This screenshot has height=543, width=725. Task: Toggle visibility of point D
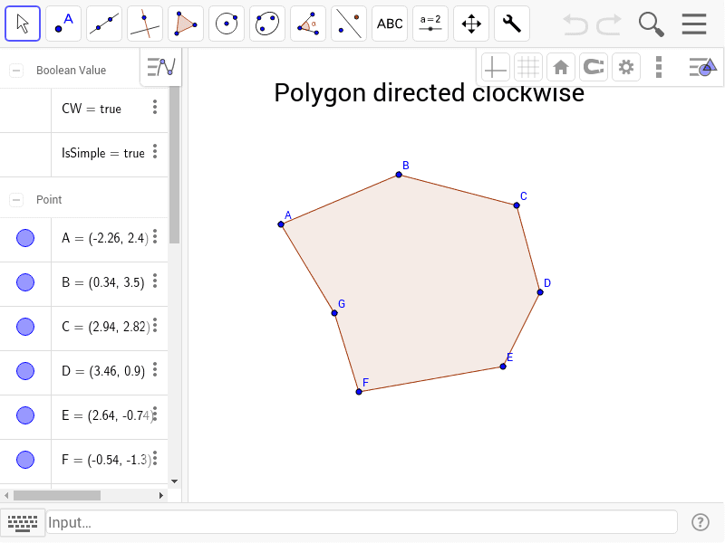click(x=26, y=371)
